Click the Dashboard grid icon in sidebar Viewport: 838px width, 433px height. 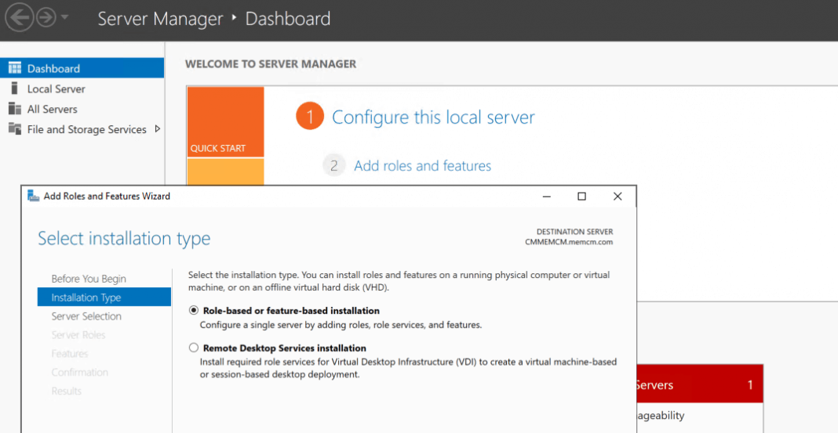tap(14, 68)
